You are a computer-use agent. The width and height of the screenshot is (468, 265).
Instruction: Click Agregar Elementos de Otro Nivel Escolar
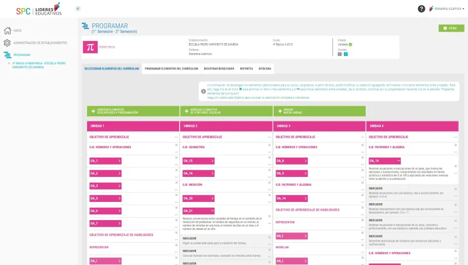pyautogui.click(x=226, y=111)
